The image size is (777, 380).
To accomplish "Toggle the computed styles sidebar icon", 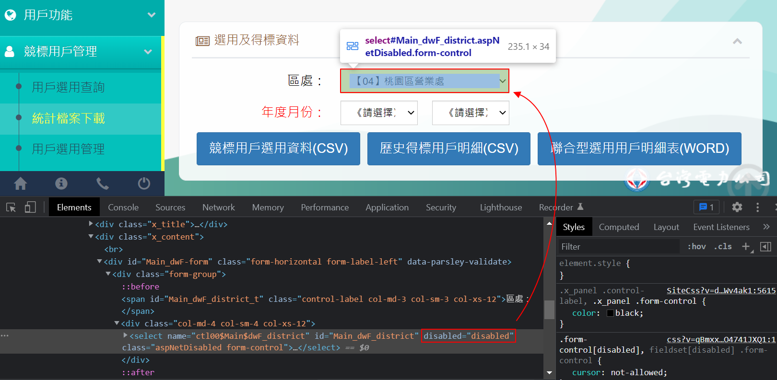I will click(x=766, y=246).
